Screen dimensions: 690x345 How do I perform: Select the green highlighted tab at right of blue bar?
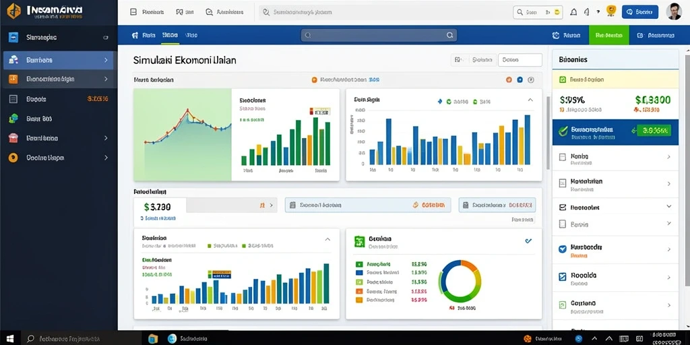[608, 35]
